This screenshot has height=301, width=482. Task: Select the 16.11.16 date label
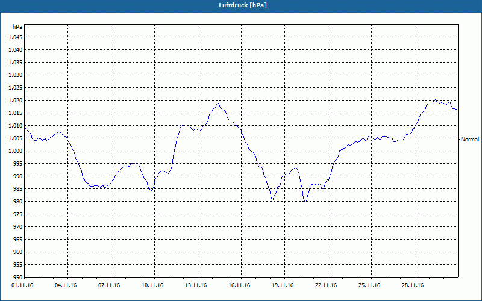[x=239, y=285]
